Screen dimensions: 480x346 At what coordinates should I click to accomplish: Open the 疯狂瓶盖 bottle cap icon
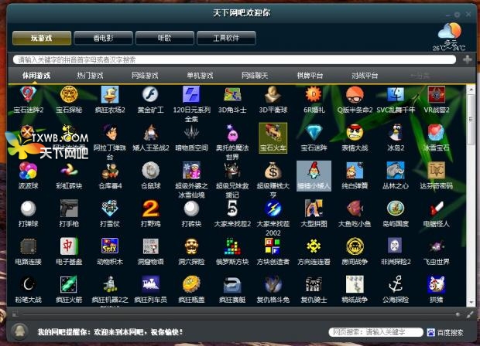[191, 284]
